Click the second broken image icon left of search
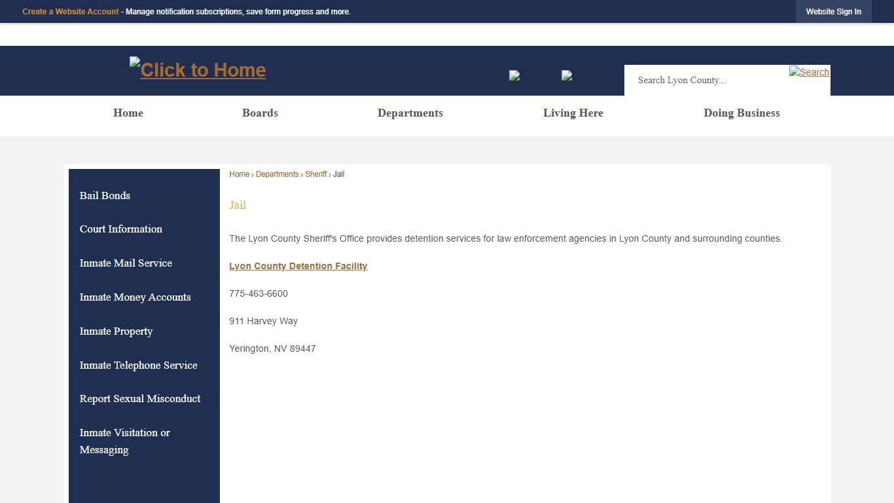 click(x=567, y=75)
